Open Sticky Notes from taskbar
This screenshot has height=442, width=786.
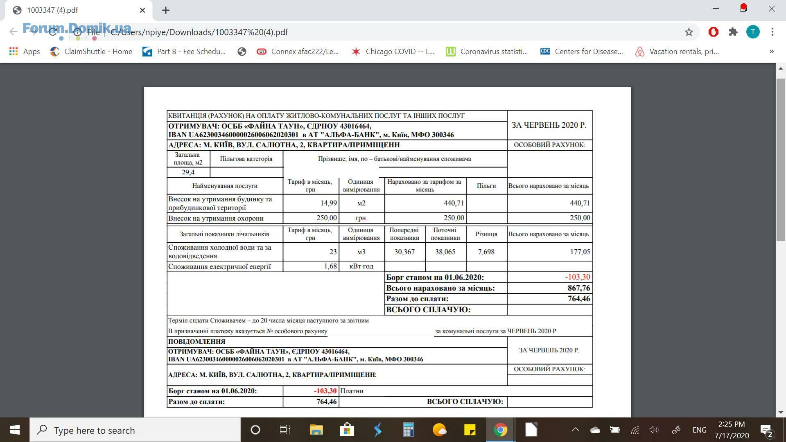470,430
